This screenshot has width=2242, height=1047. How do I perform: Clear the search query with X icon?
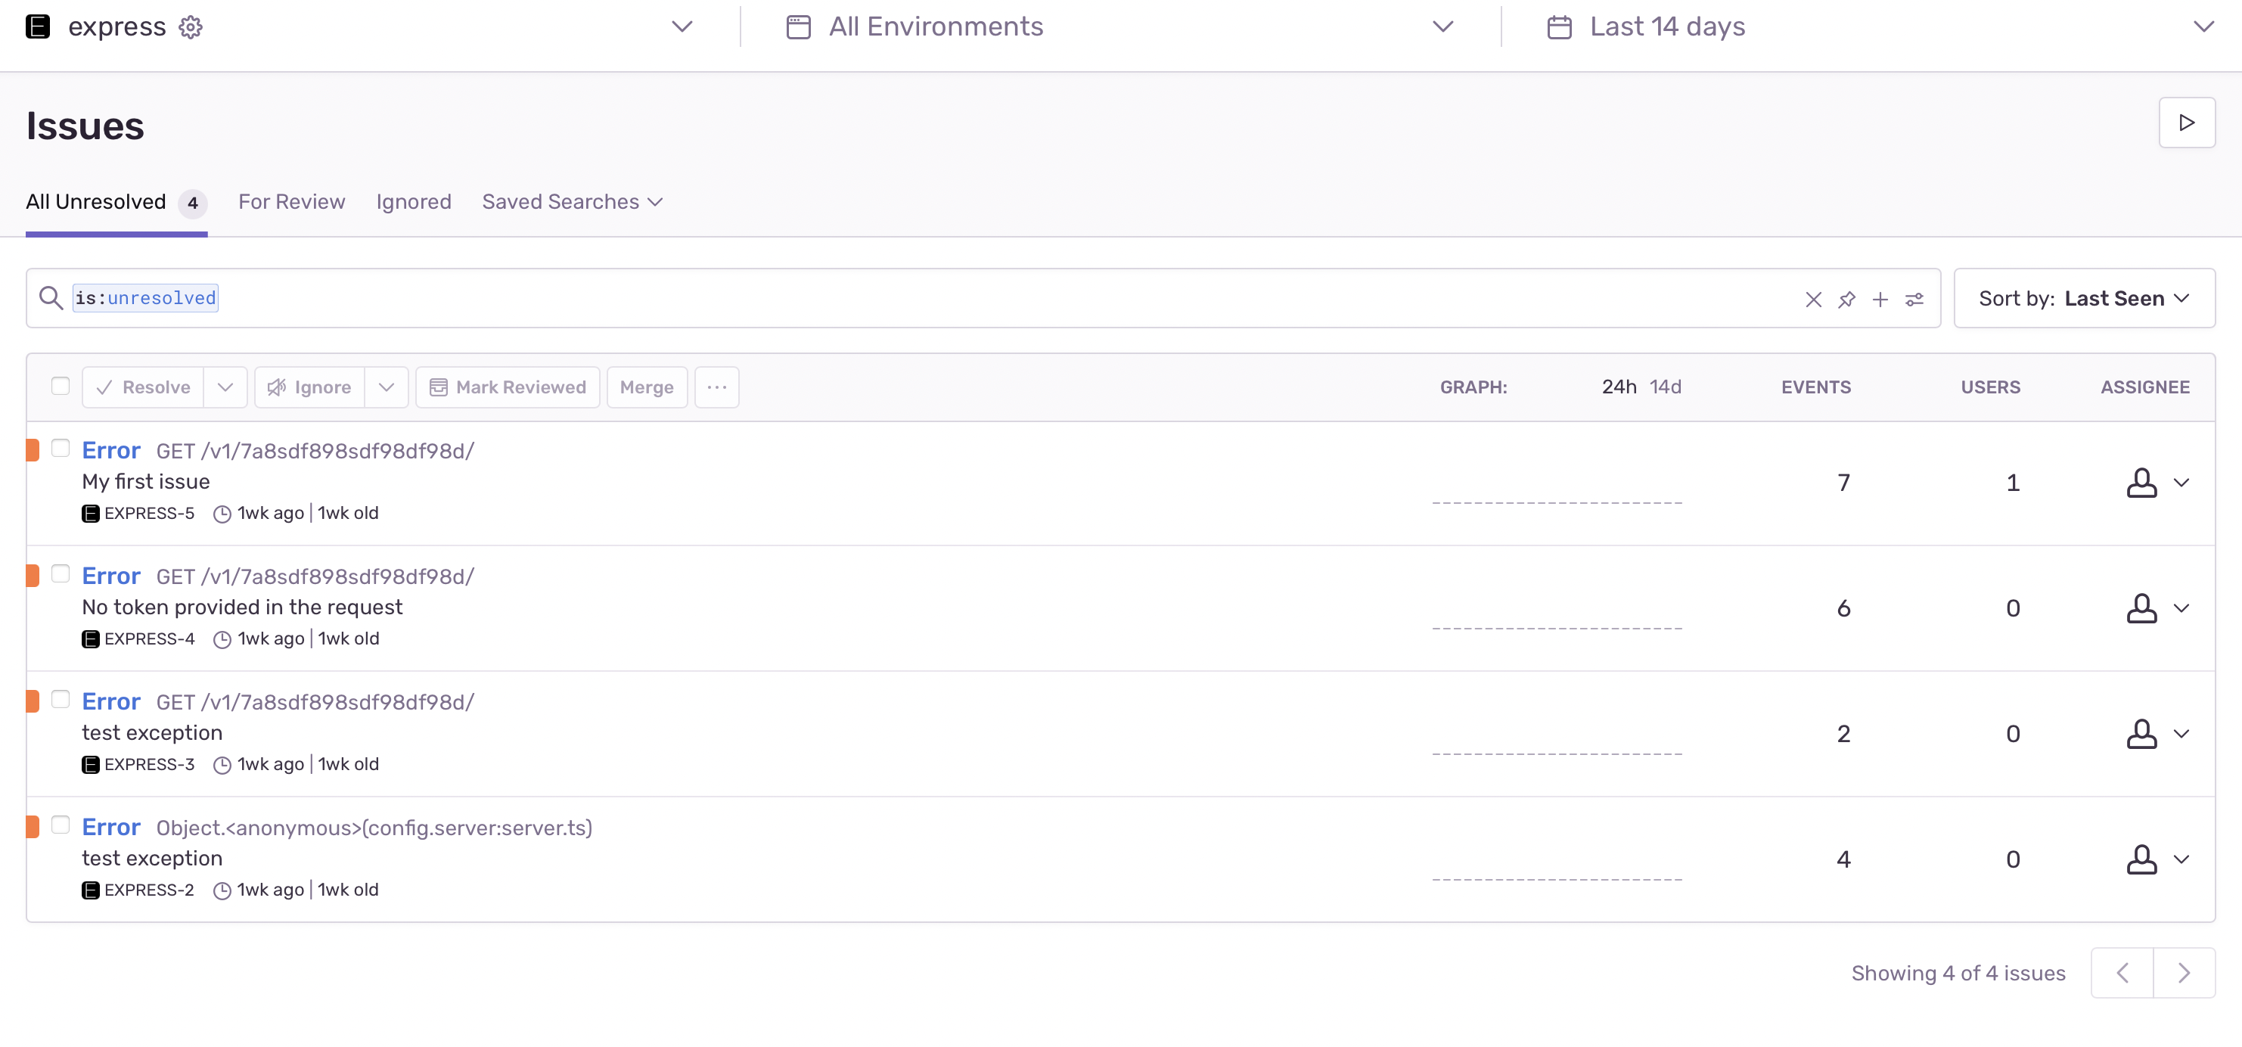[1813, 300]
